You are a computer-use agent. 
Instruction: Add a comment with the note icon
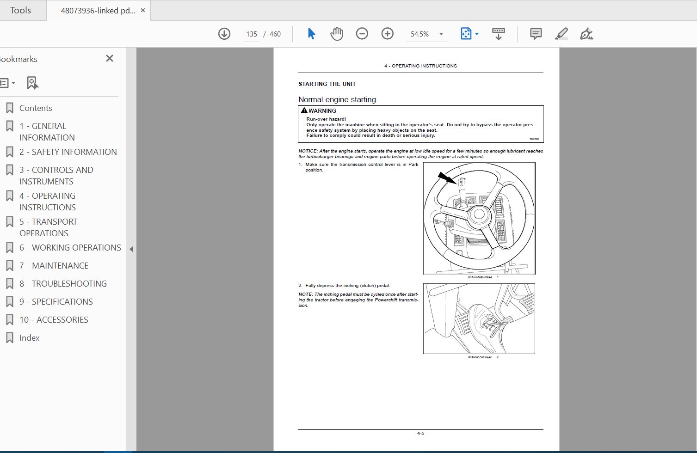click(x=536, y=34)
